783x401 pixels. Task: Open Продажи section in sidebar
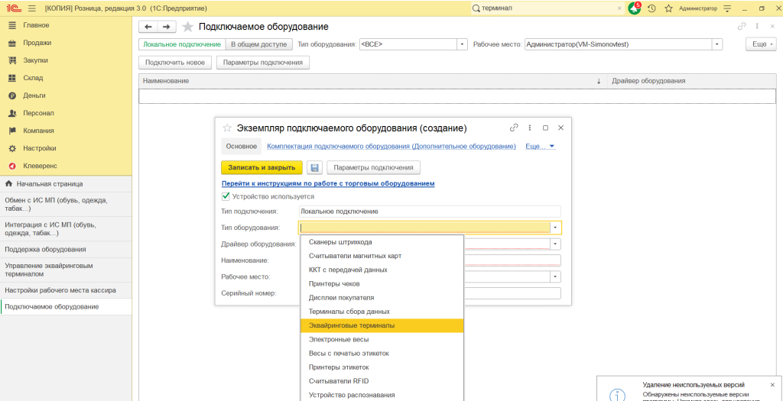37,43
